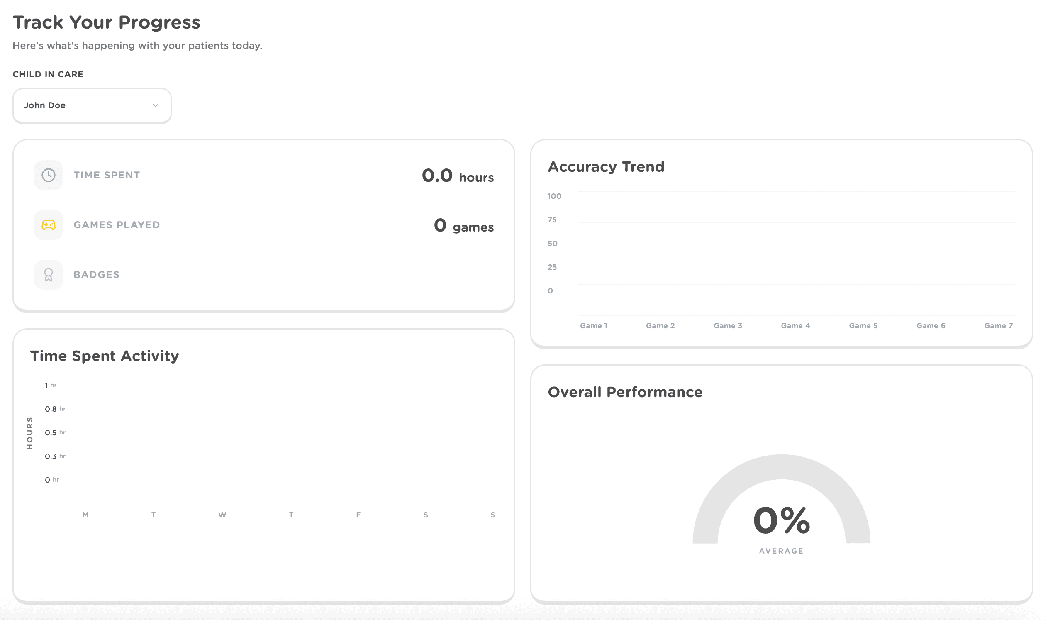Click the W day label on activity chart
Viewport: 1048px width, 620px height.
tap(222, 515)
